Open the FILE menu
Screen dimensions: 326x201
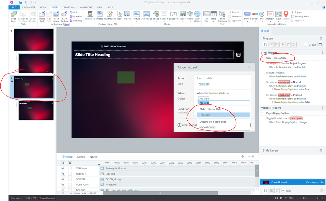tap(14, 7)
